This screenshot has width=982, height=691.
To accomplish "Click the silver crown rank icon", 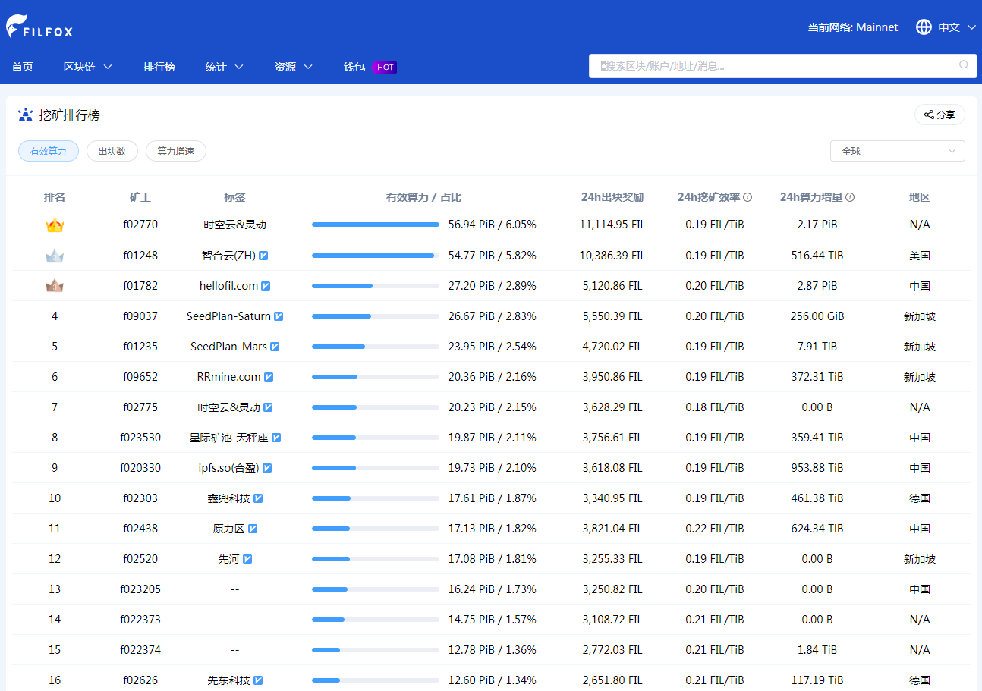I will (x=55, y=256).
